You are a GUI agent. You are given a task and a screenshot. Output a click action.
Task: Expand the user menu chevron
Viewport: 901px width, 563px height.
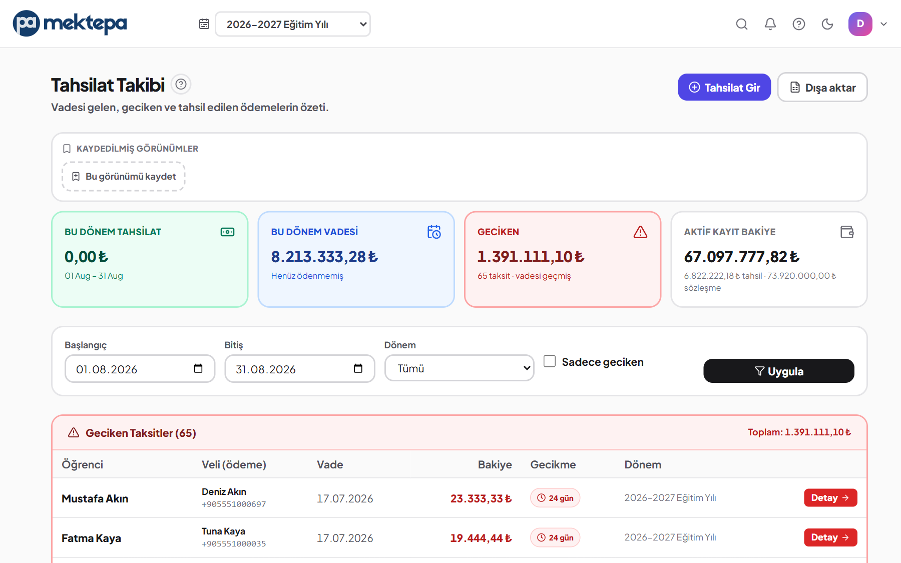(884, 24)
